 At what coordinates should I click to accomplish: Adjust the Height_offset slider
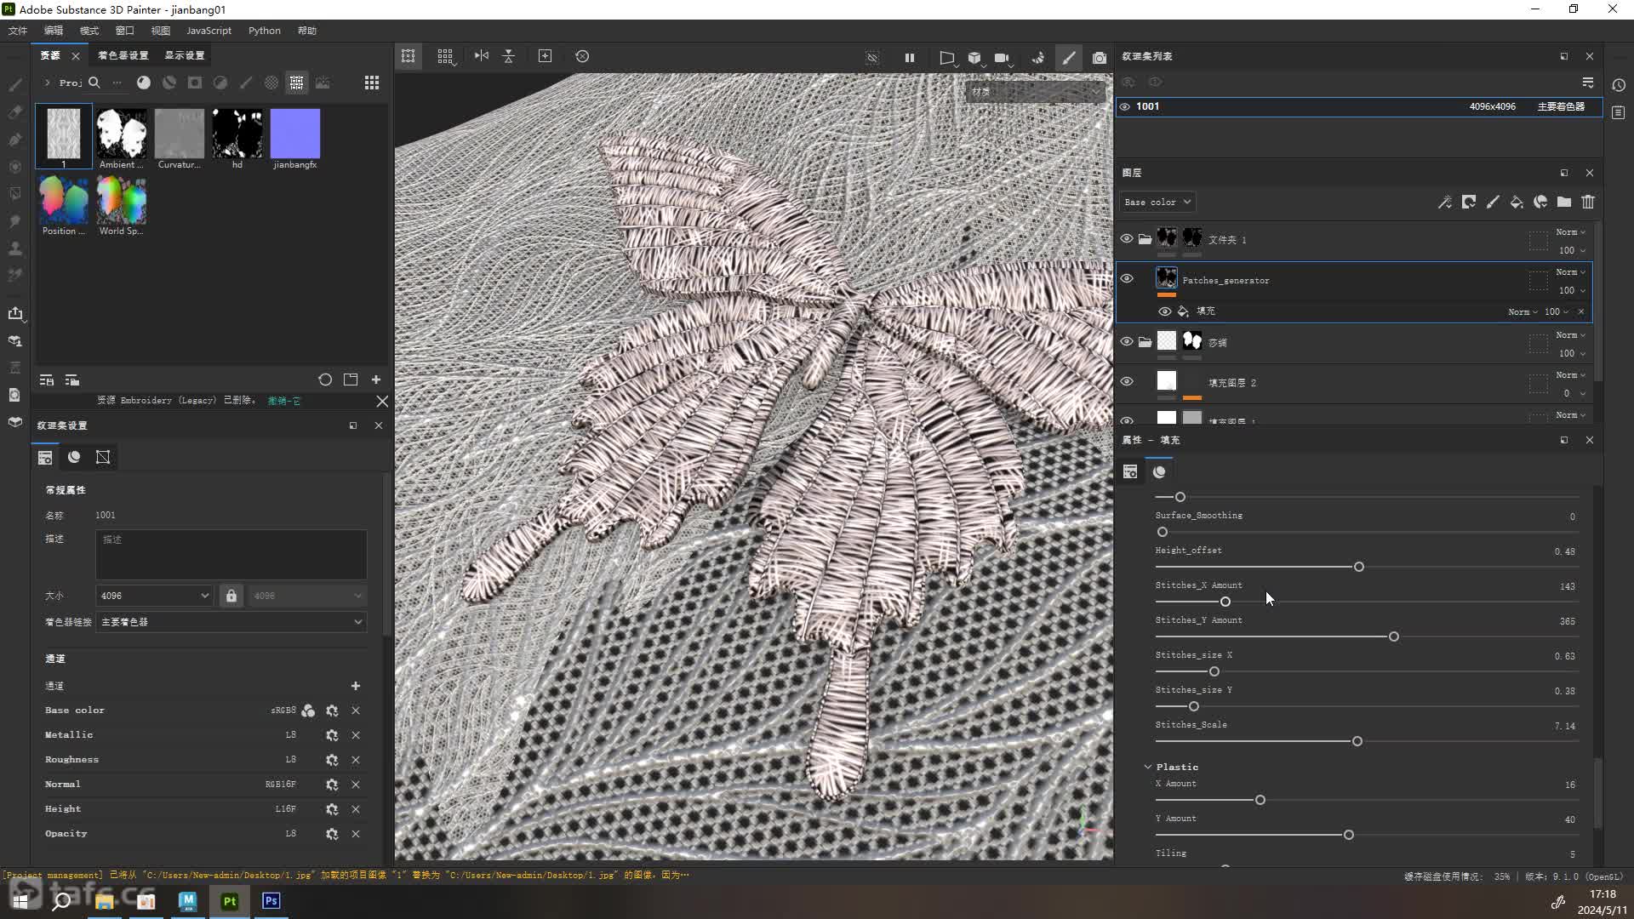pyautogui.click(x=1359, y=567)
